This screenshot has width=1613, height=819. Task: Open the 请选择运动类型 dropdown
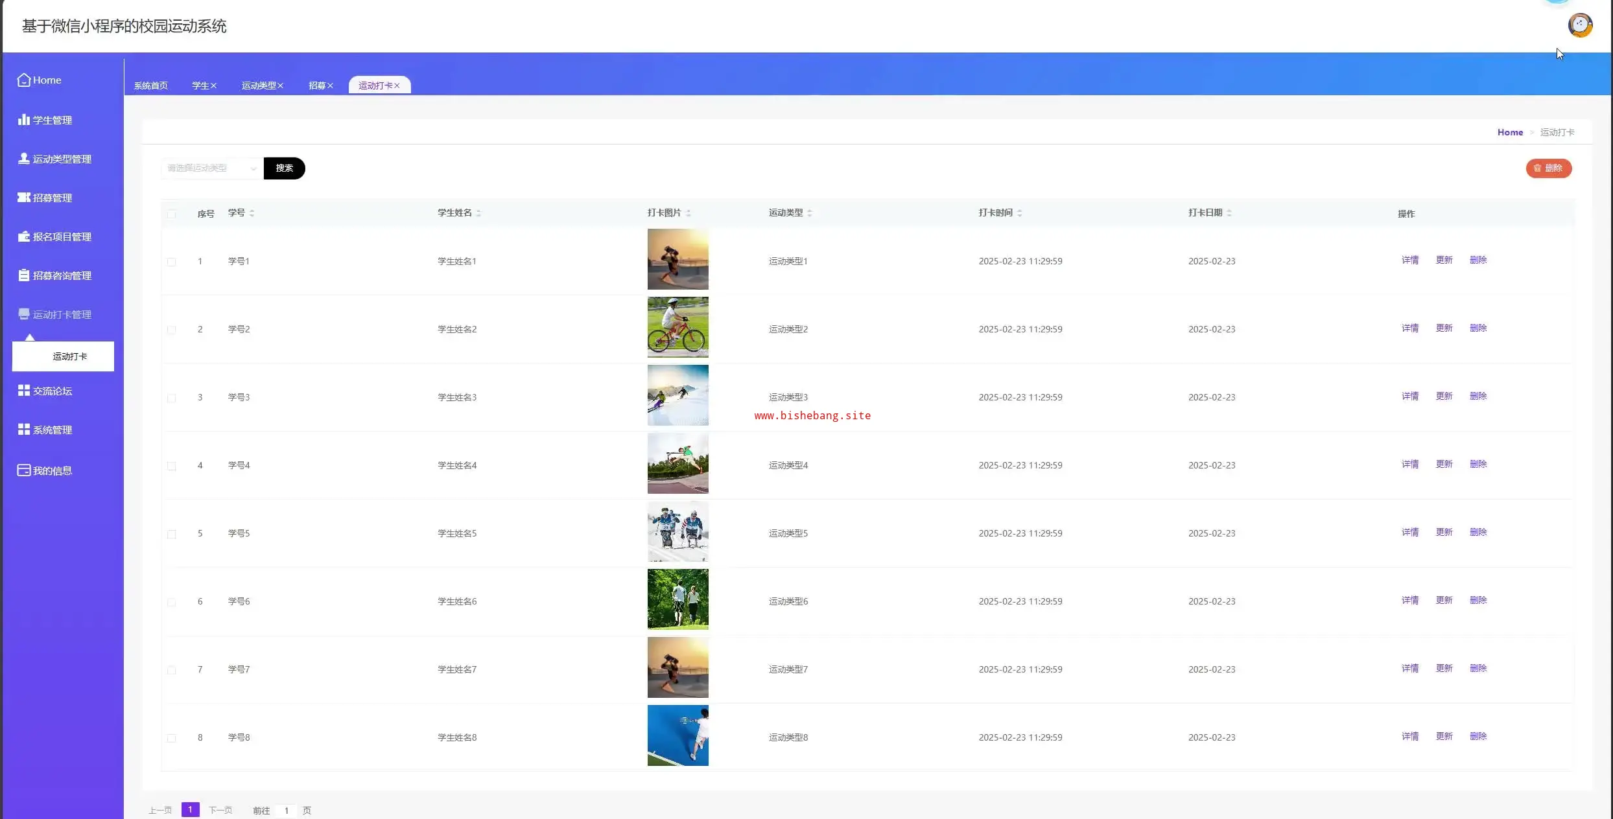coord(211,168)
